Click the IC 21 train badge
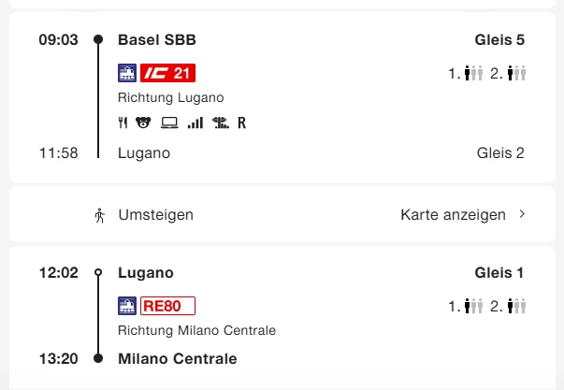564x390 pixels. (x=167, y=73)
